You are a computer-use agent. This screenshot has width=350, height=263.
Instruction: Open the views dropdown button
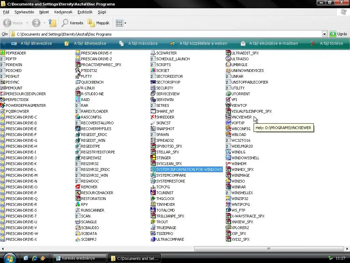tap(121, 23)
